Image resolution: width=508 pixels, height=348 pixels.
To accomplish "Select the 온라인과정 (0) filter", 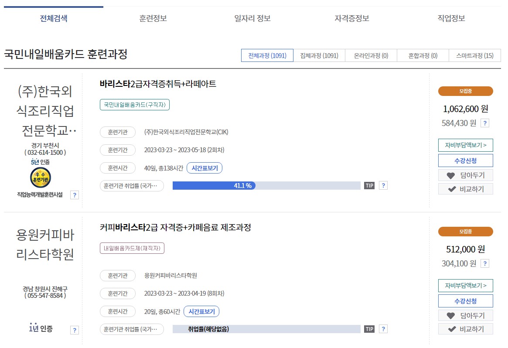I will point(371,55).
